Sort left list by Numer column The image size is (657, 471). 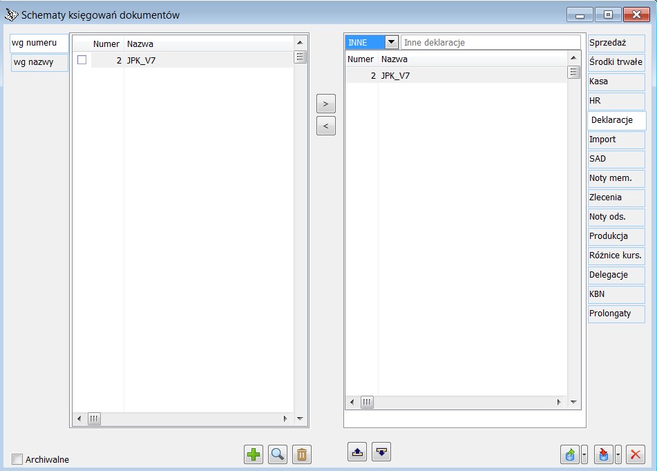(x=107, y=44)
